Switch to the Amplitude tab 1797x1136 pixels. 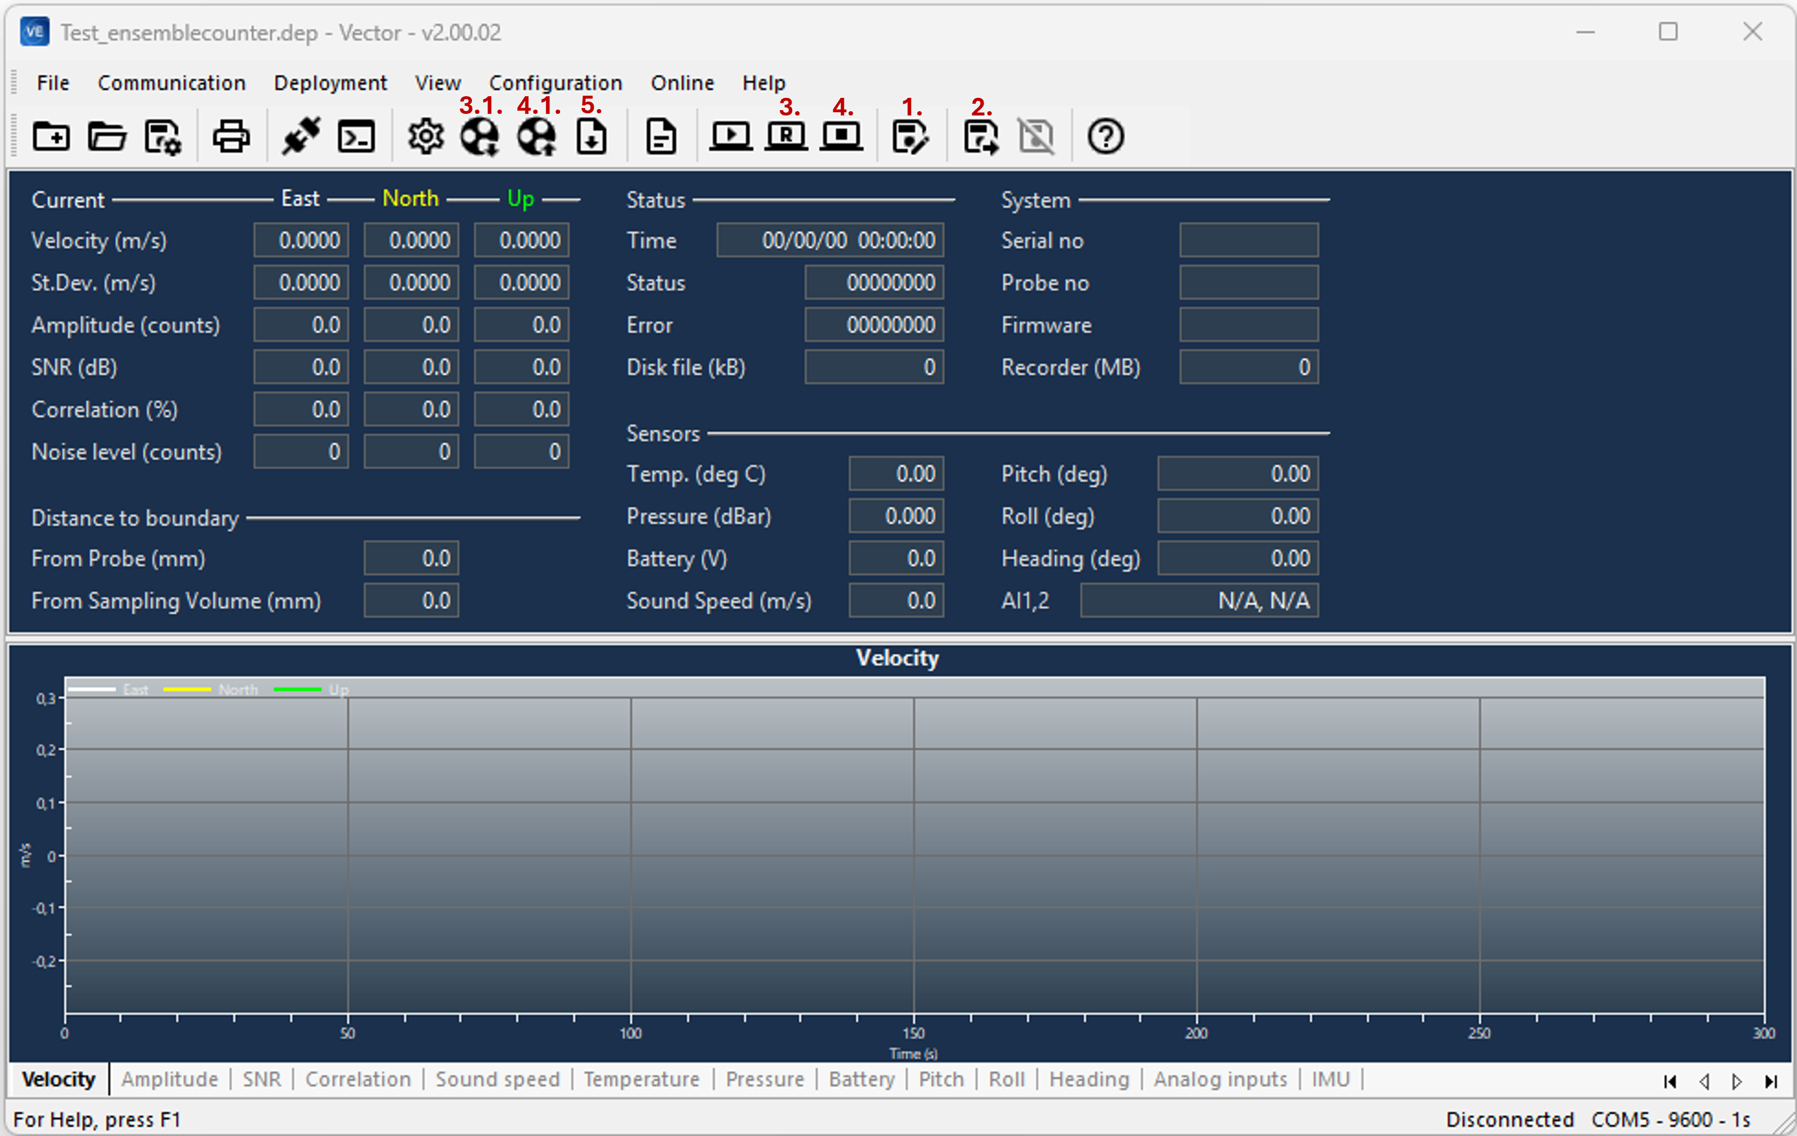click(169, 1079)
